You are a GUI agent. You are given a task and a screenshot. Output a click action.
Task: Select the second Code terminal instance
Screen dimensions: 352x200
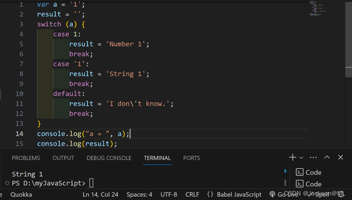tap(309, 184)
